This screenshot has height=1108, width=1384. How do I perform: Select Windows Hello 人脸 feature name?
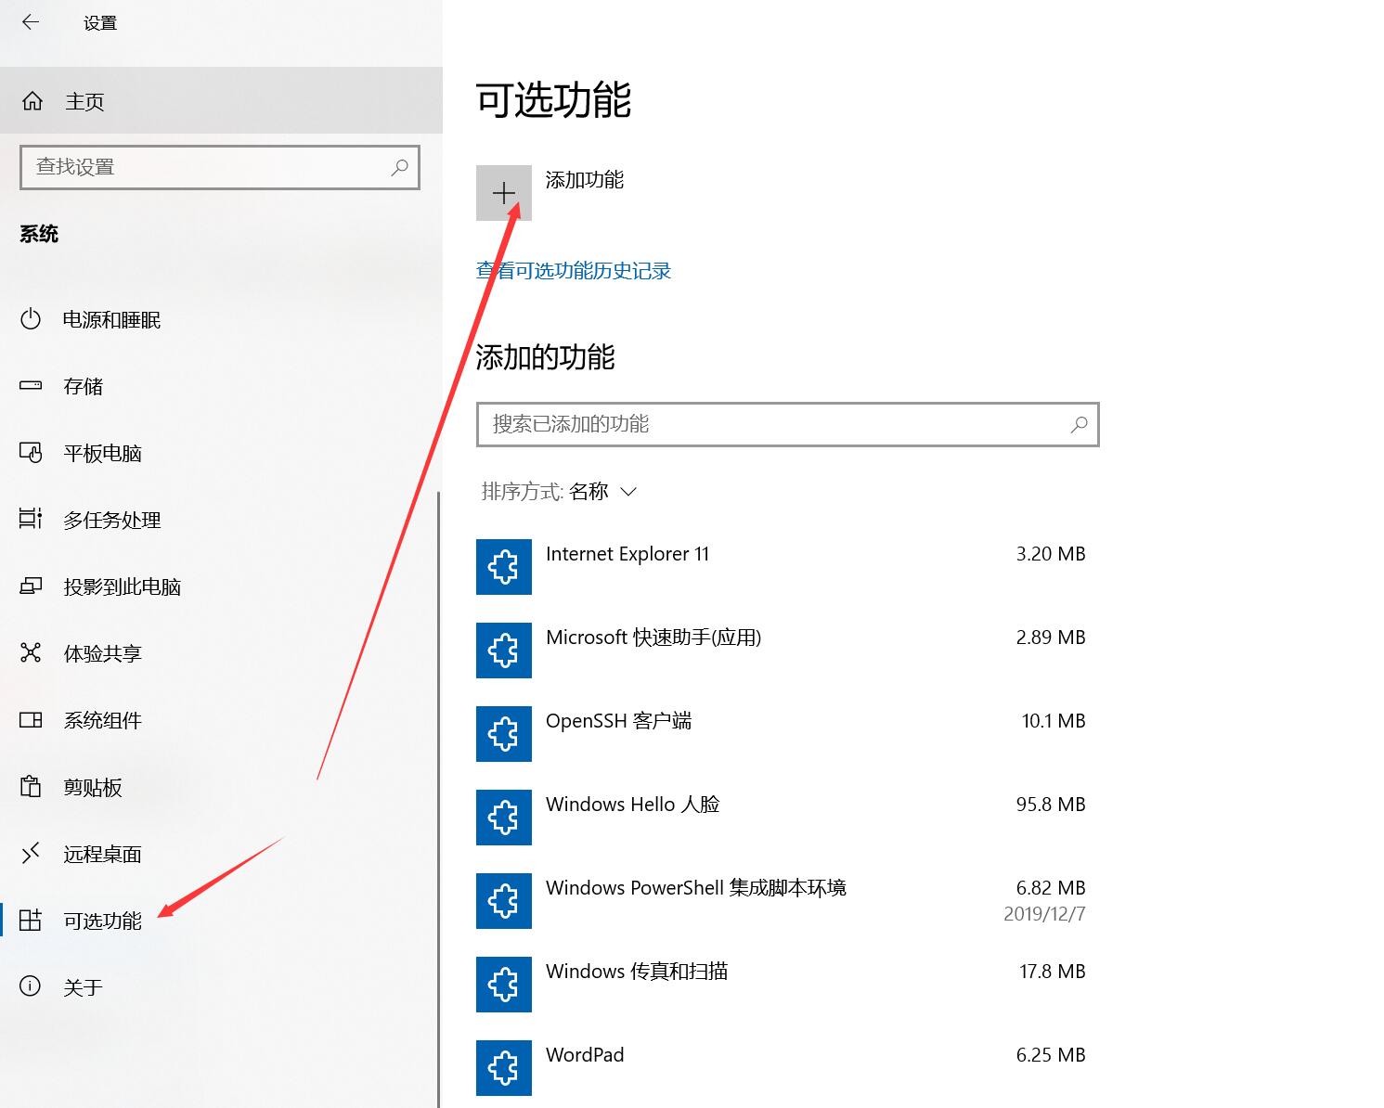pos(633,805)
